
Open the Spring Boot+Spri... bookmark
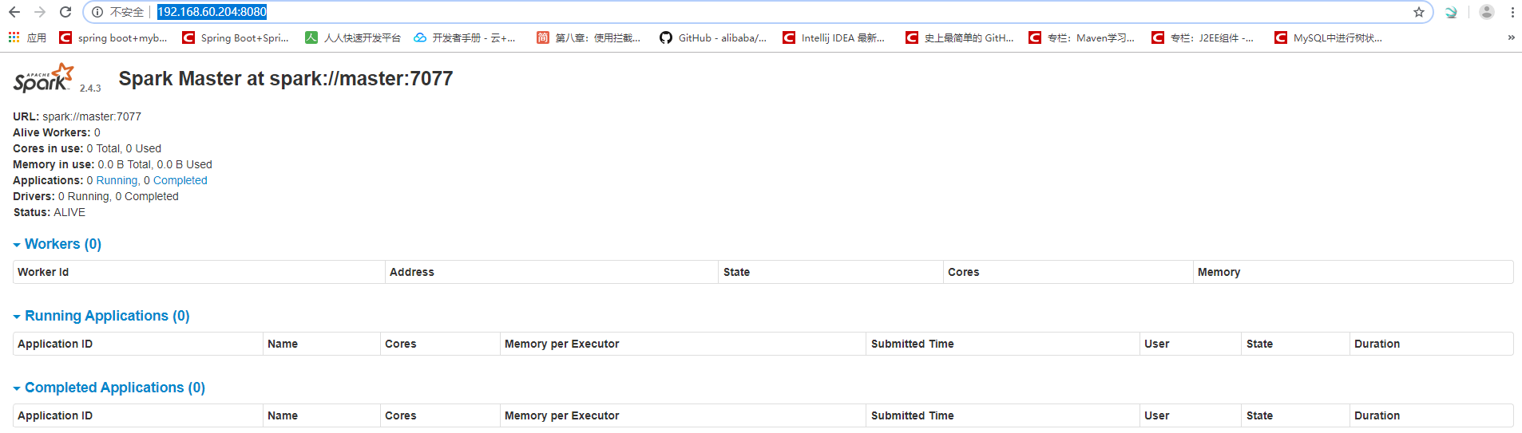click(x=236, y=37)
